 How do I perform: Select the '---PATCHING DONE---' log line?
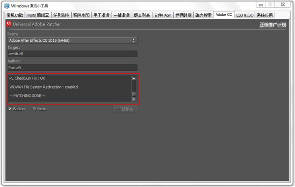[28, 95]
